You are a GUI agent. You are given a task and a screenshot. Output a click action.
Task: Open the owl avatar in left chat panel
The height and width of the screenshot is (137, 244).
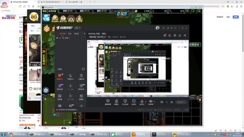(x=34, y=16)
